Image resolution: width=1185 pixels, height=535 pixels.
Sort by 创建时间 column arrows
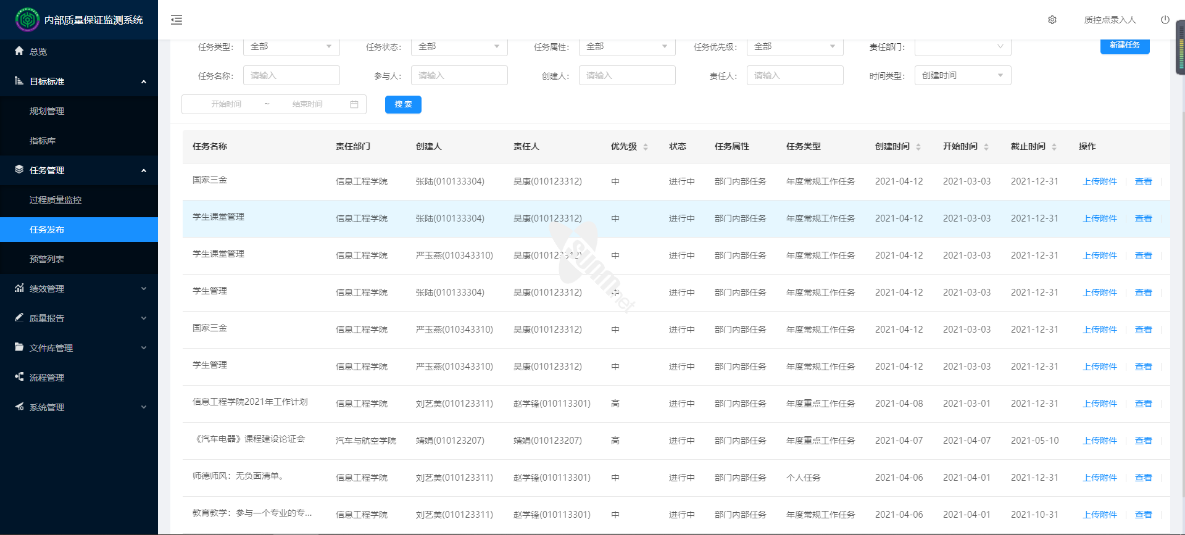pyautogui.click(x=918, y=147)
